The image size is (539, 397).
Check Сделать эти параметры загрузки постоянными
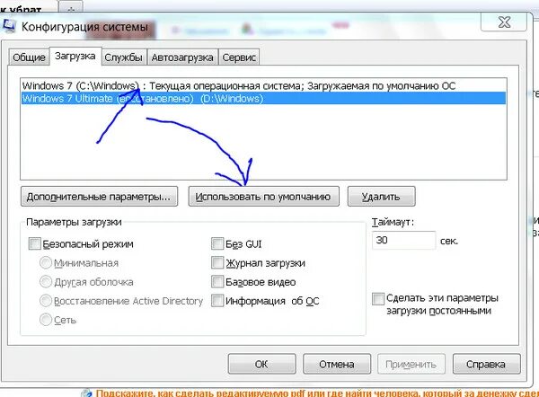click(378, 298)
